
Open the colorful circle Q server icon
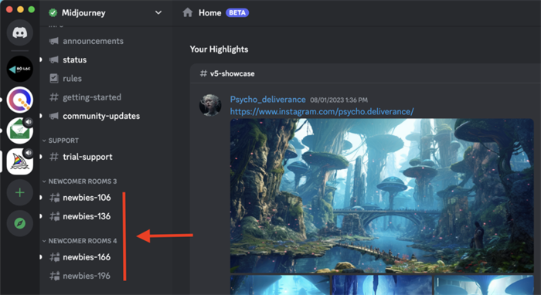(x=20, y=100)
